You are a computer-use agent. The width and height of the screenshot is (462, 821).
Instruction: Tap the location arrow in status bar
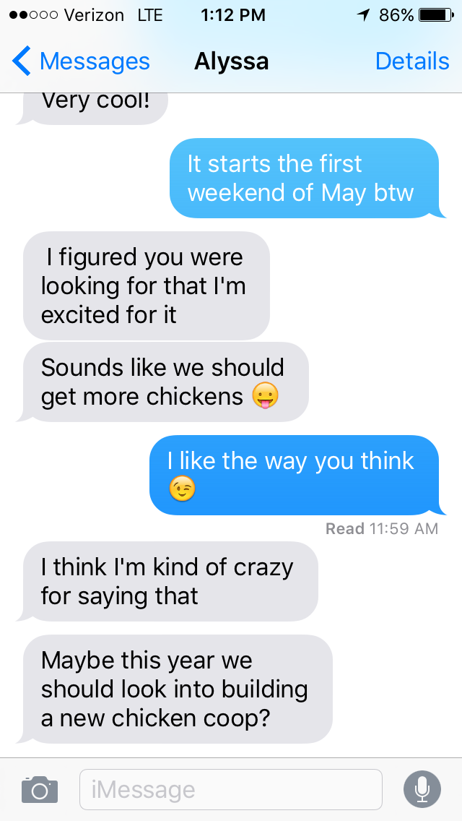(x=363, y=15)
